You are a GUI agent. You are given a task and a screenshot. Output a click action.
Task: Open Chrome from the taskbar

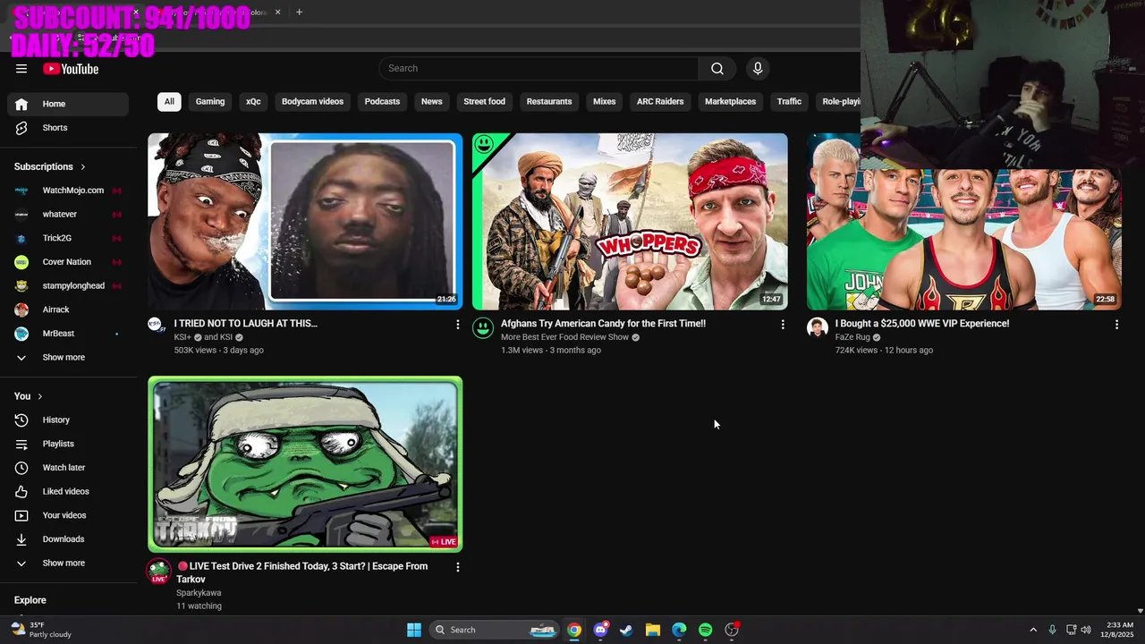pos(574,630)
